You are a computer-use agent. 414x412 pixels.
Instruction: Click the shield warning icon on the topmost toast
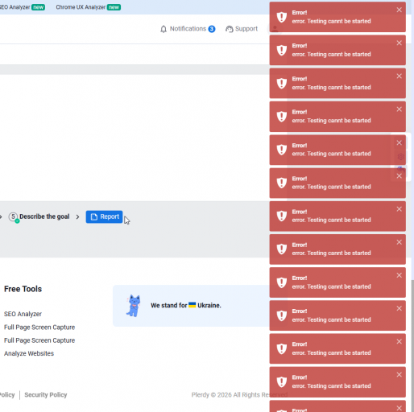282,17
